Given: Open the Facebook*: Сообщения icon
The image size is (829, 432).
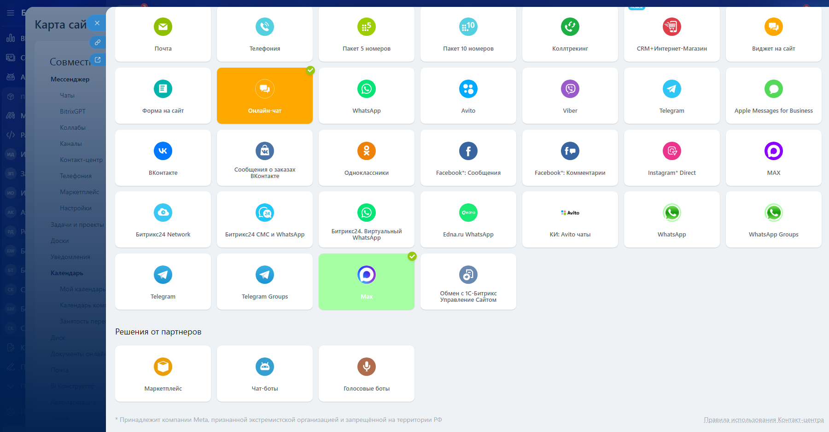Looking at the screenshot, I should click(468, 151).
